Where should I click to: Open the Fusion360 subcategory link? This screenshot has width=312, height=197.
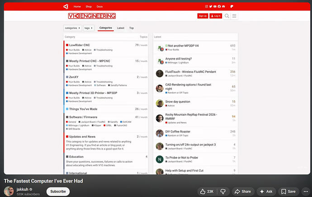coord(122,126)
